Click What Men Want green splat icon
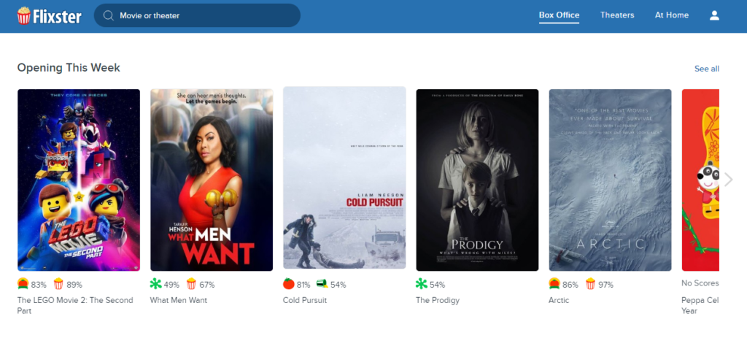The height and width of the screenshot is (349, 747). (x=156, y=284)
